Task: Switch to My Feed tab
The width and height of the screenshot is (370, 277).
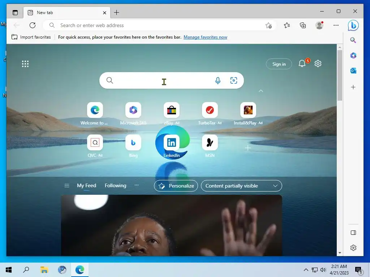Action: pyautogui.click(x=86, y=186)
